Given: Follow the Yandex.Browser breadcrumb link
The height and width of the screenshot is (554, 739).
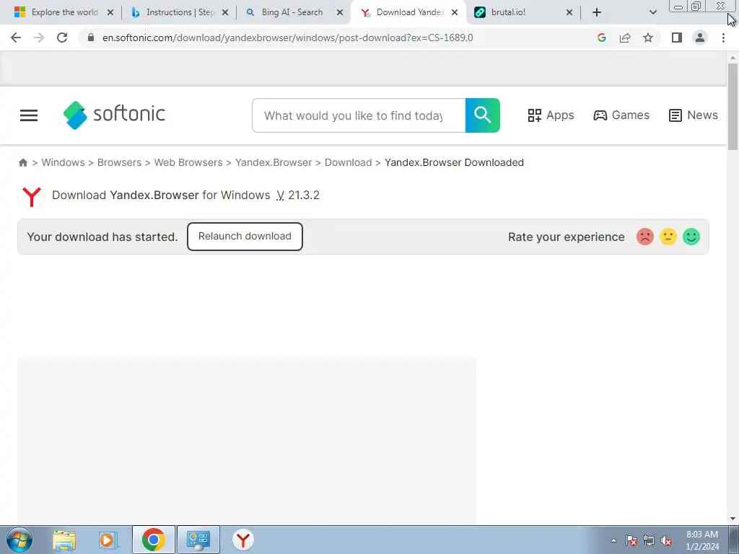Looking at the screenshot, I should [274, 162].
